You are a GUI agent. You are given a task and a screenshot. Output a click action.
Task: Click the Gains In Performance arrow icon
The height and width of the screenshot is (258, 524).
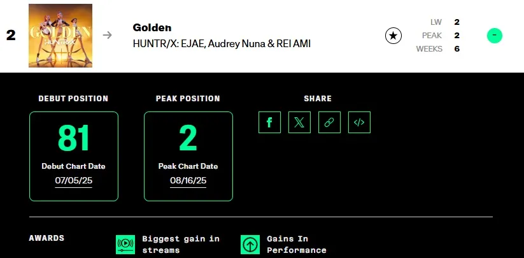tap(250, 245)
